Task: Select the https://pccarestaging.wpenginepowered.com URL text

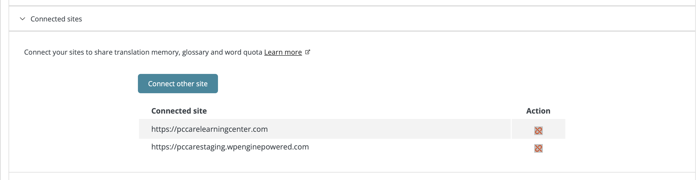Action: (230, 147)
